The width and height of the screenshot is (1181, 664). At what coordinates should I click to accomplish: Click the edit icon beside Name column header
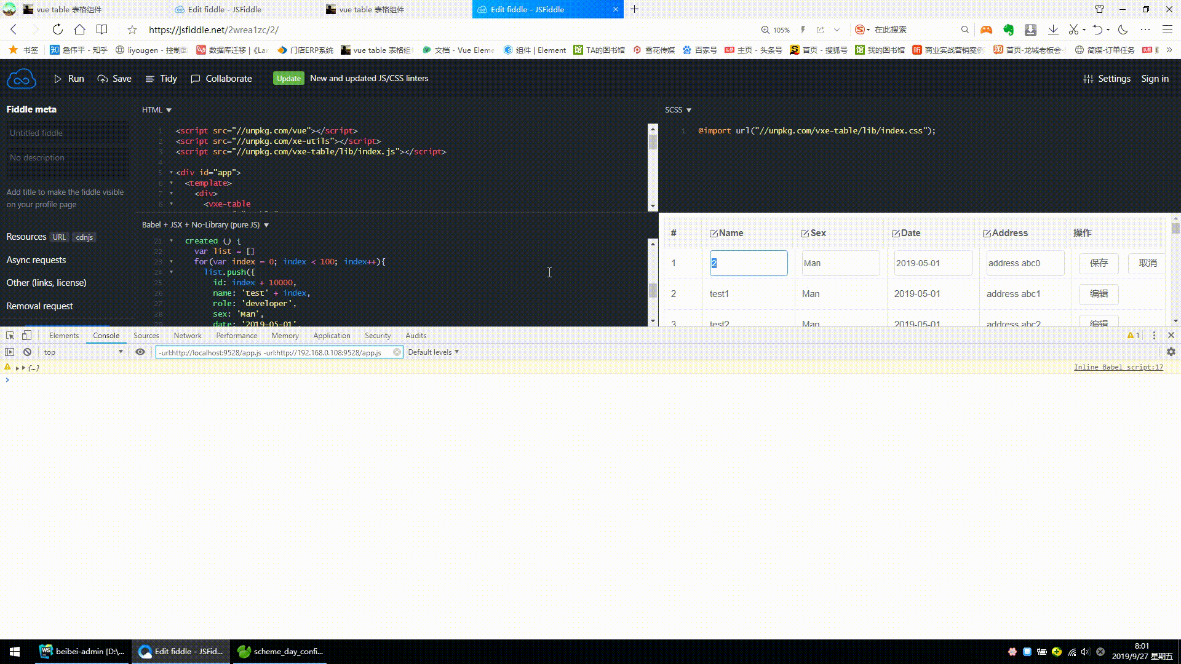(712, 232)
